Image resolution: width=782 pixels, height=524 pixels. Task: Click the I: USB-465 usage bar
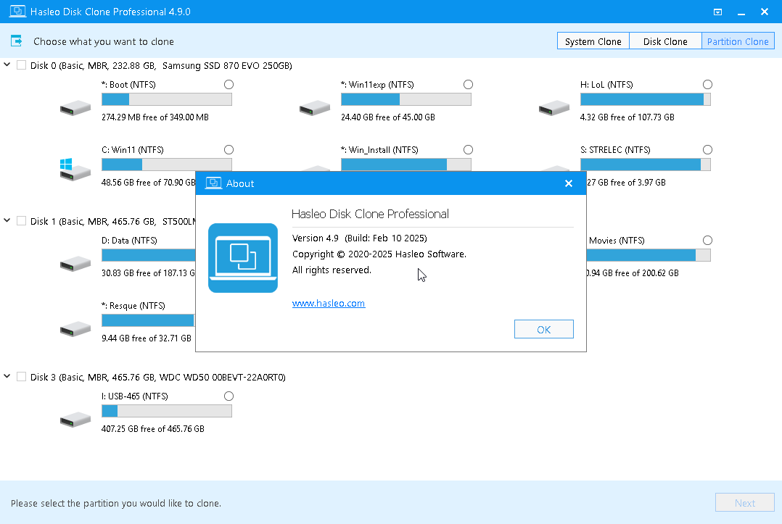pos(167,411)
